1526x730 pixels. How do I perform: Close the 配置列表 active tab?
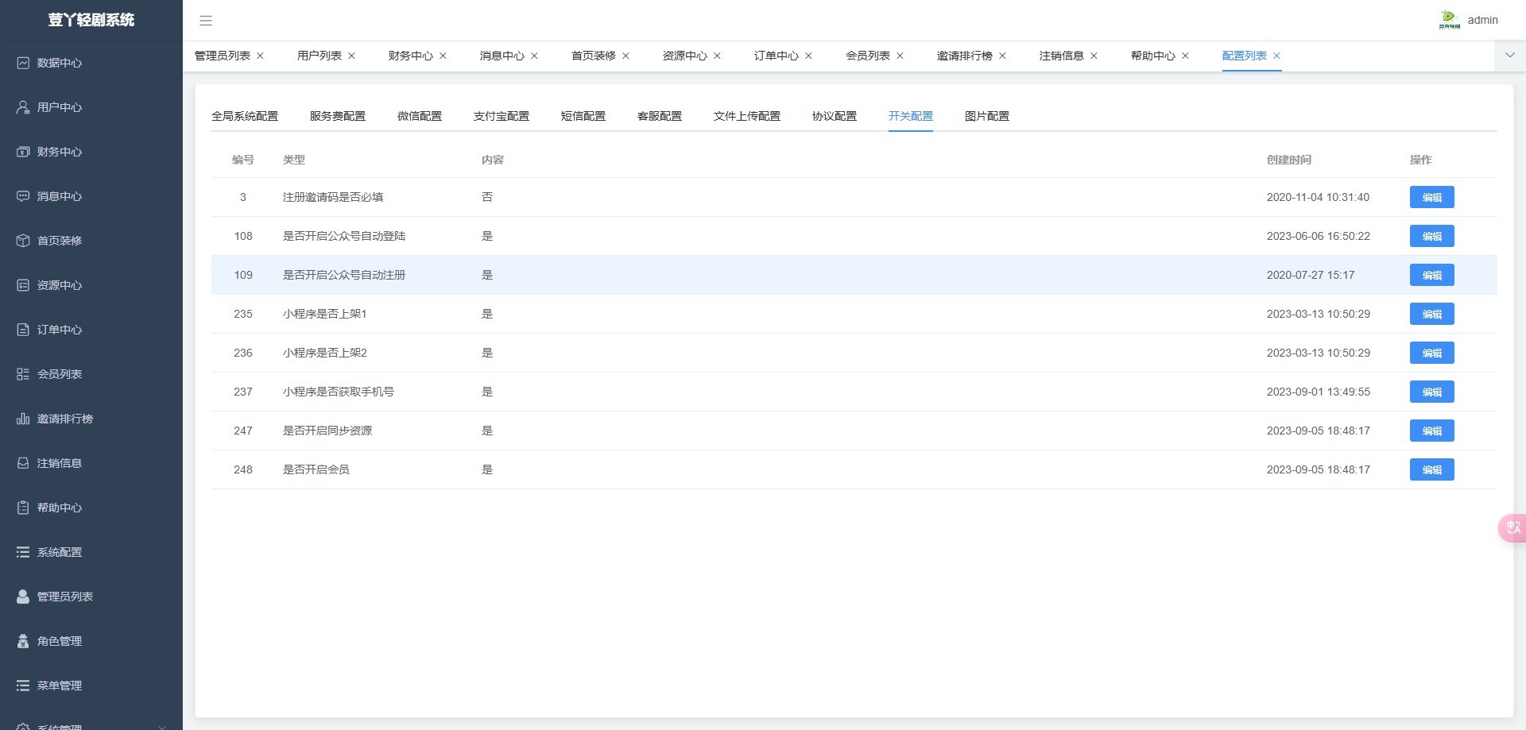point(1276,56)
